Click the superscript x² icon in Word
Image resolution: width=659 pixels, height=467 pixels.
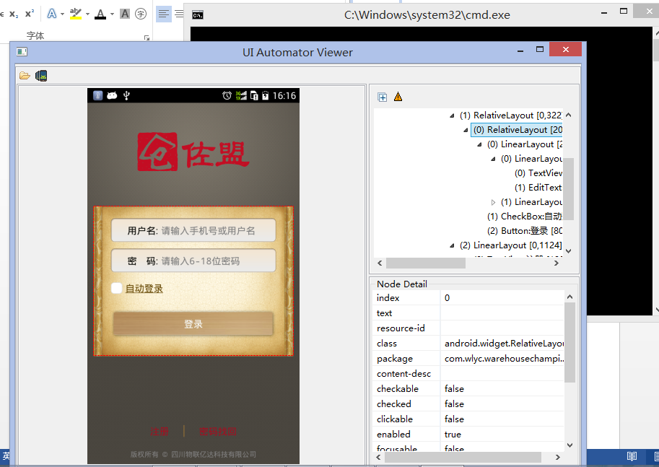click(30, 14)
